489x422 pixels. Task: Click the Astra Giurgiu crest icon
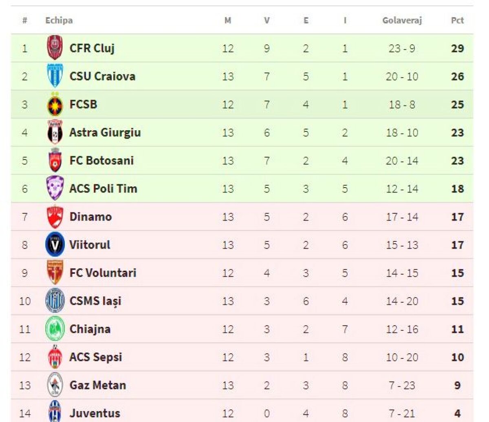55,133
